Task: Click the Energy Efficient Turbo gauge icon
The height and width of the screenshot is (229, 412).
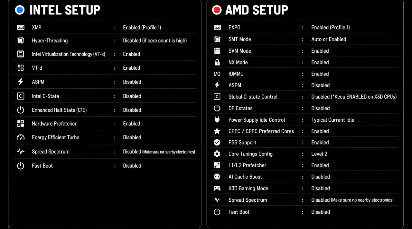Action: (x=21, y=137)
